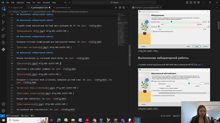Open the Edit menu
Screen dimensions: 220x123
click(x=13, y=2)
